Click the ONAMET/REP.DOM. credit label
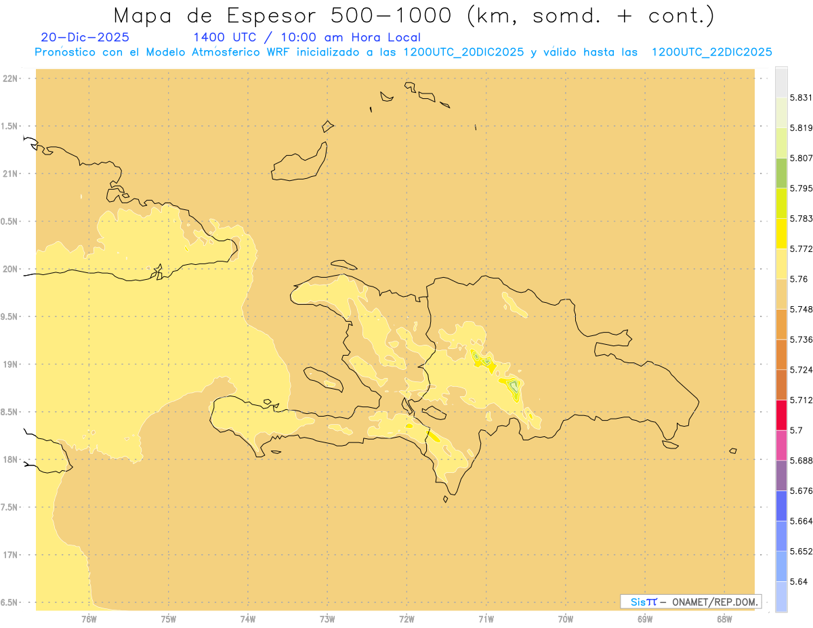813x628 pixels. pyautogui.click(x=715, y=602)
